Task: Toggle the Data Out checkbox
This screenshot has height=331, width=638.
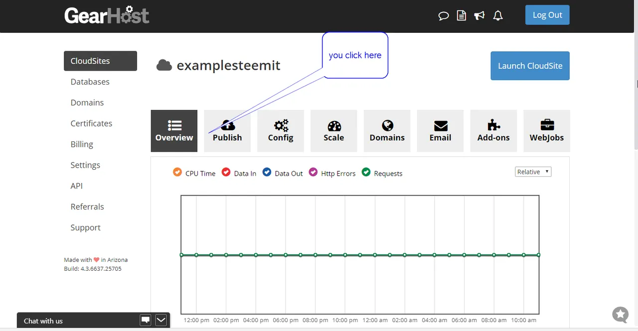Action: point(267,172)
